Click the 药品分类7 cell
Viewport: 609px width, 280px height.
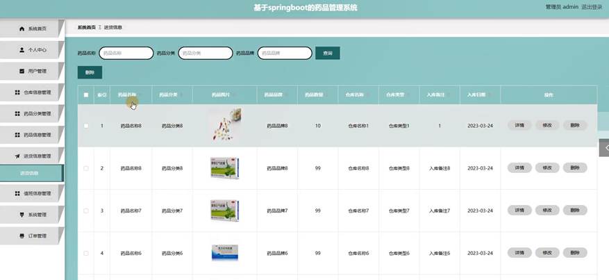pos(172,211)
